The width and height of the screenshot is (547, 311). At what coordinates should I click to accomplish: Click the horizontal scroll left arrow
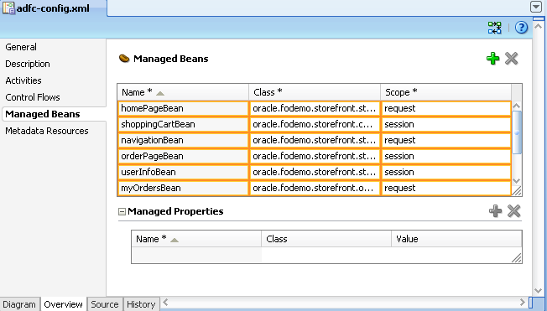pos(165,302)
